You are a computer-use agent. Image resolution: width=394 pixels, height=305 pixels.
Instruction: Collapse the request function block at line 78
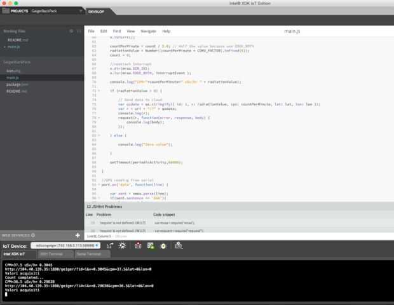pyautogui.click(x=98, y=118)
